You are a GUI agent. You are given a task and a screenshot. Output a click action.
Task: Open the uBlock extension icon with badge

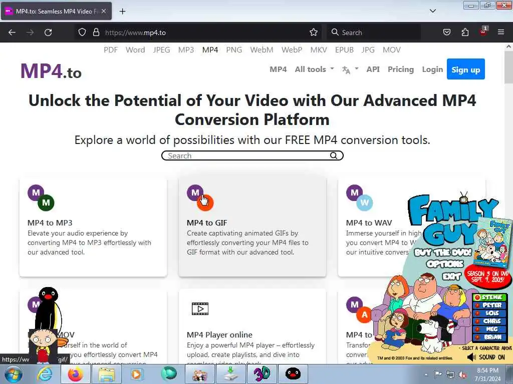[483, 31]
